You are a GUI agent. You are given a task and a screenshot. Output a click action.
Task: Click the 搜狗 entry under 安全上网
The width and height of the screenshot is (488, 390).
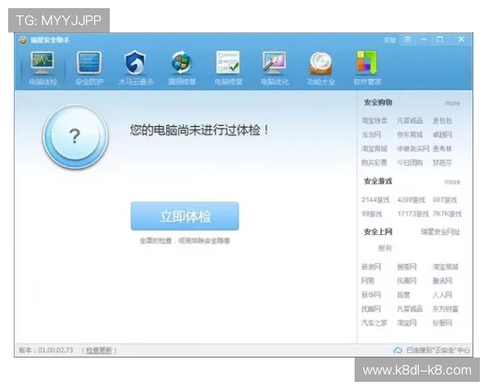click(385, 248)
